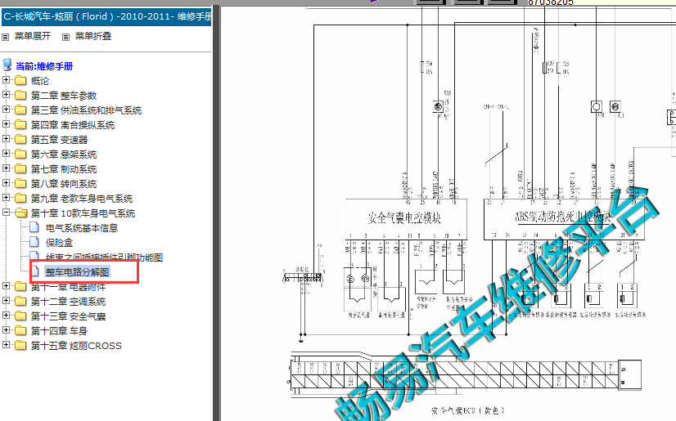
Task: Expand the 第五章 变速器 node
Action: (6, 139)
